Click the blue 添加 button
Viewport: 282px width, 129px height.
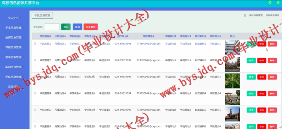point(78,27)
